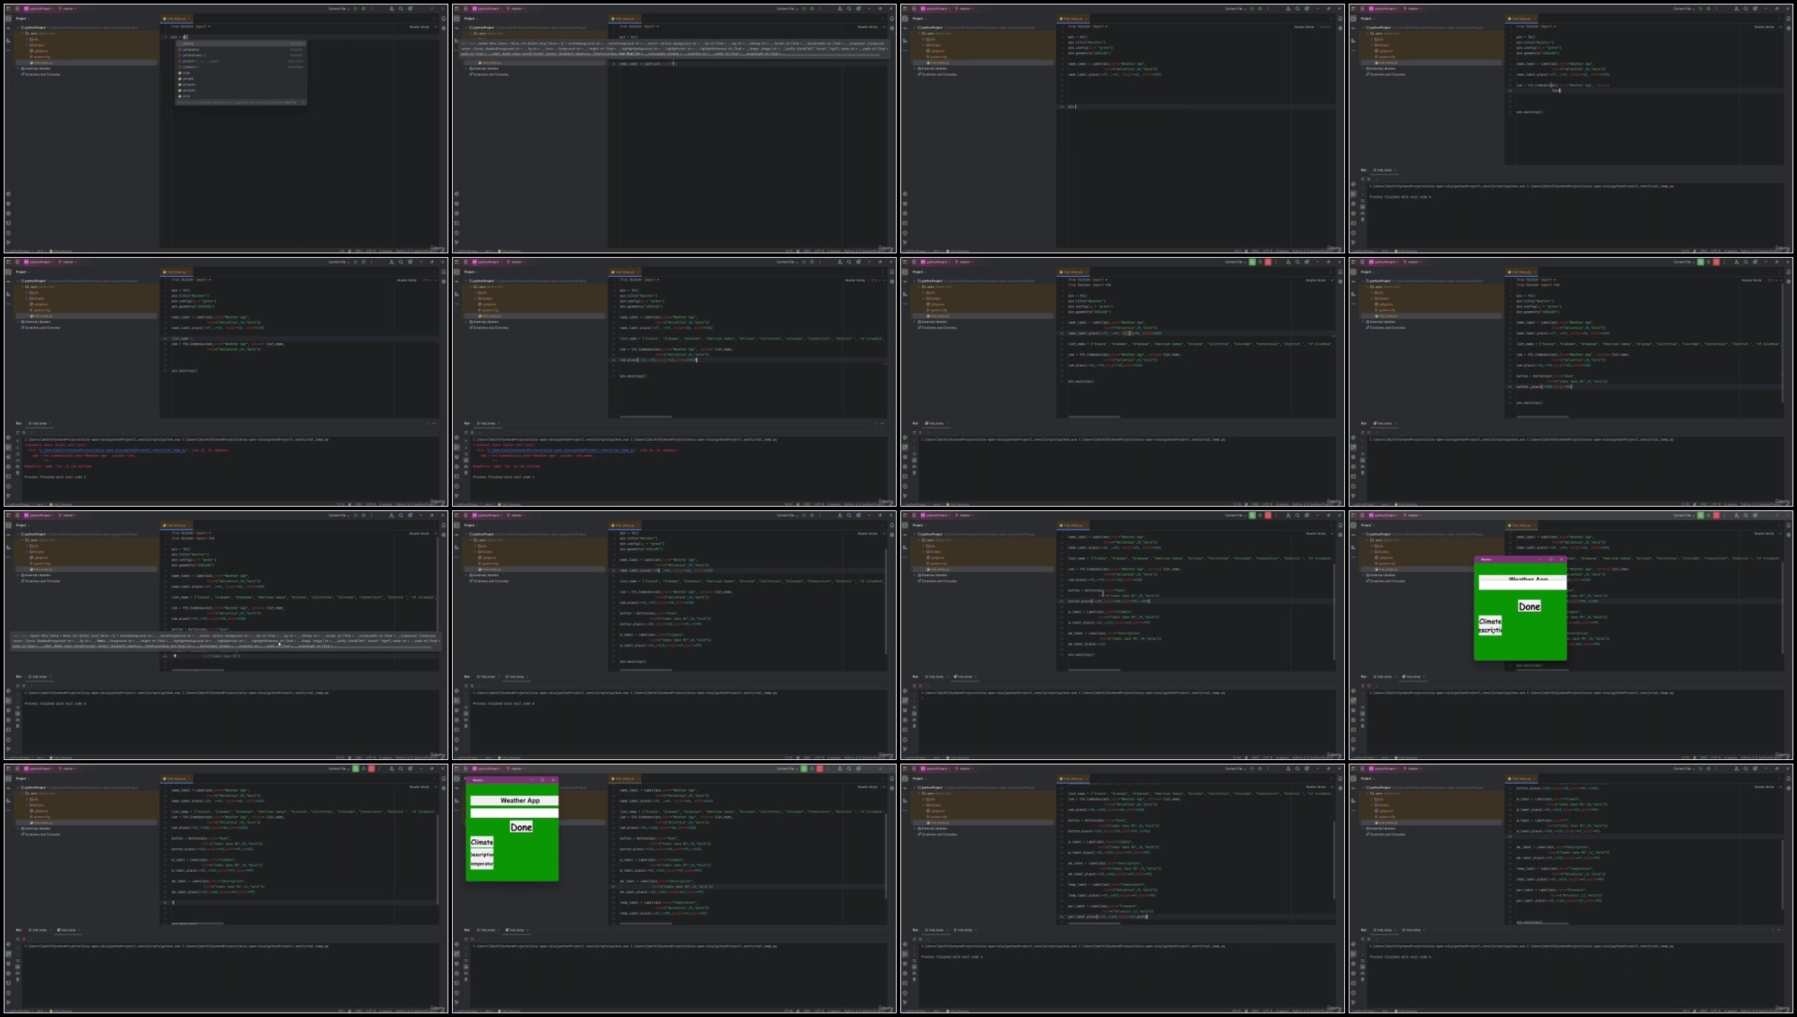This screenshot has width=1797, height=1017.
Task: Choose getboolean from the completion list
Action: point(241,56)
